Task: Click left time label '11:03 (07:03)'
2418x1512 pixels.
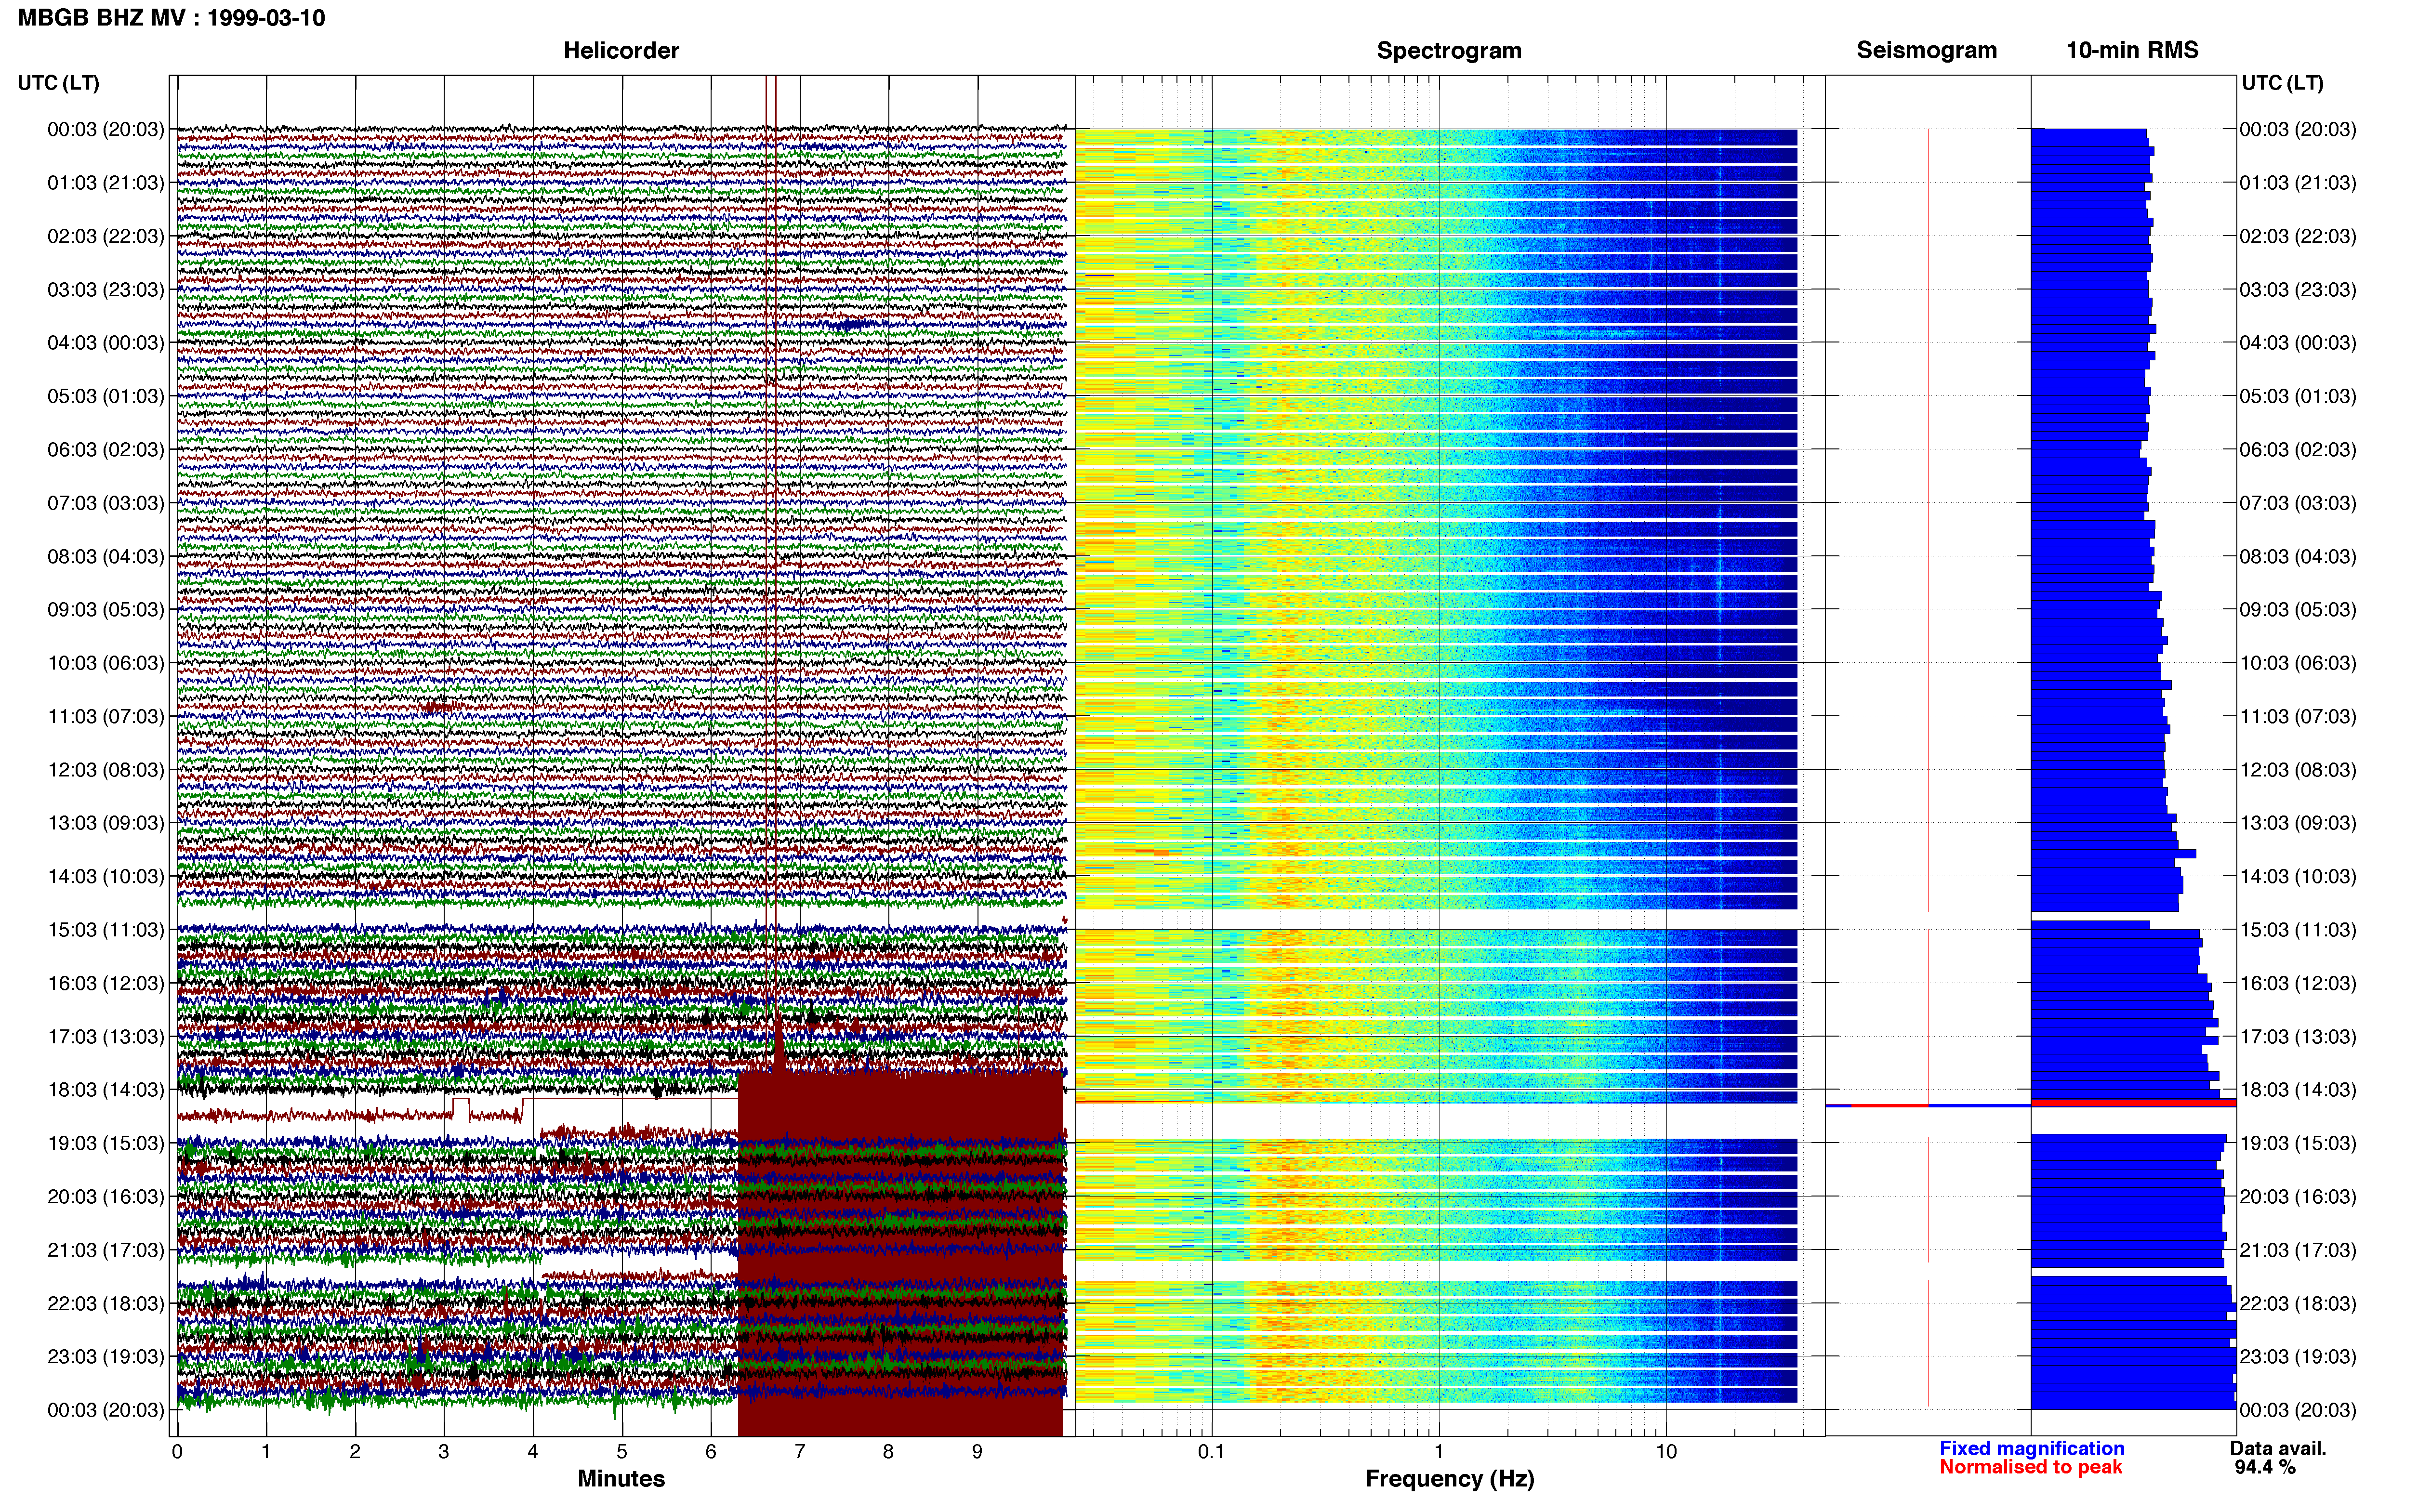Action: [106, 716]
